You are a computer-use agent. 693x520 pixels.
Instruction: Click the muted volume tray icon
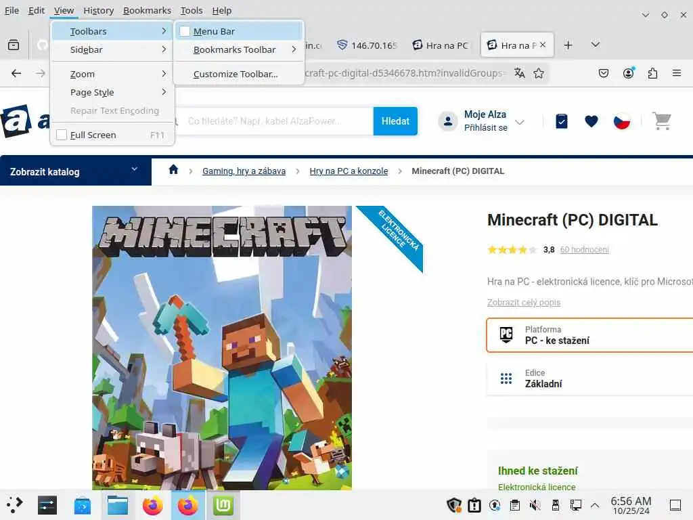click(x=535, y=505)
